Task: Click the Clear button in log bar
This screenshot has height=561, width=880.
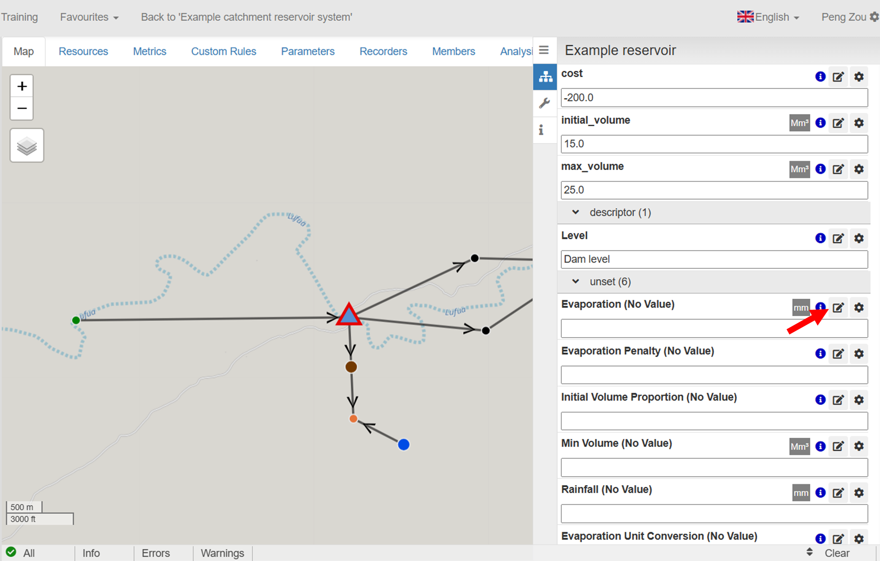Action: [837, 553]
